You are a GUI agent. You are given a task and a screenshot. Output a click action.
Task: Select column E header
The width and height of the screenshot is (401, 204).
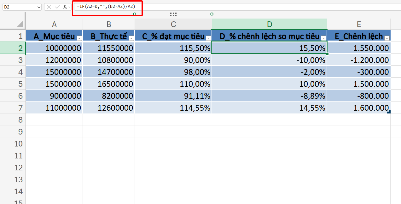click(359, 24)
